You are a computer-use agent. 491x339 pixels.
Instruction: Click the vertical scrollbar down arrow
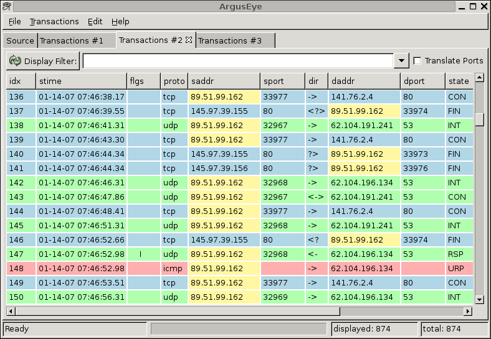479,300
